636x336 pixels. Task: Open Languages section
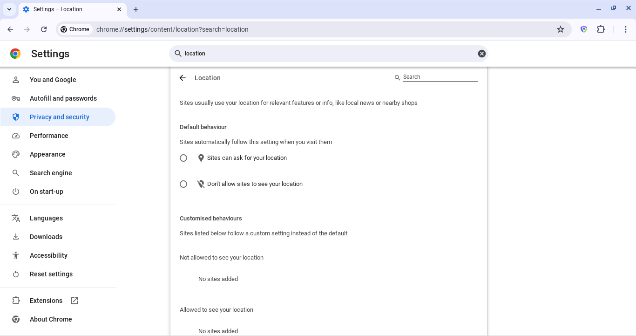[58, 218]
